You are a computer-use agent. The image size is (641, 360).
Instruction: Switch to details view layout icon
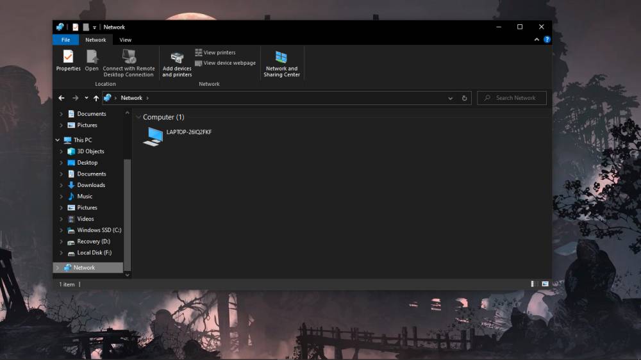point(534,284)
